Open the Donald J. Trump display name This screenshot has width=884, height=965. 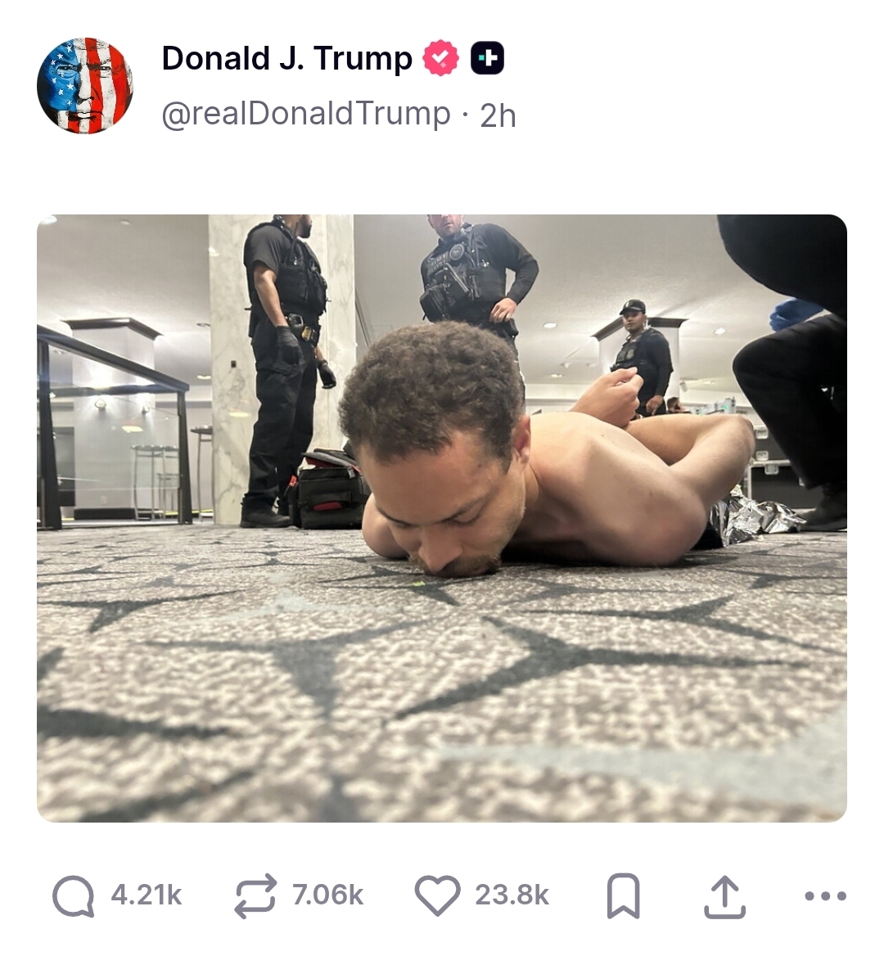pyautogui.click(x=286, y=58)
